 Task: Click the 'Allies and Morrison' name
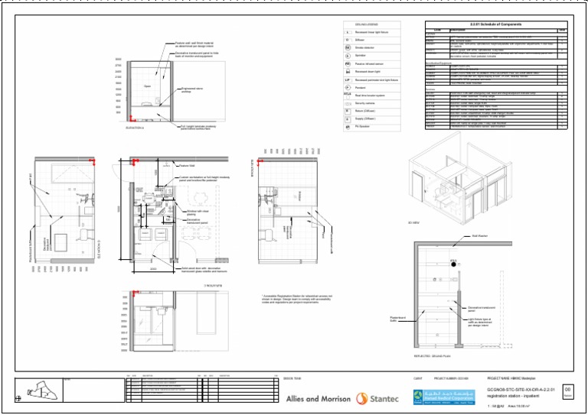coord(318,399)
